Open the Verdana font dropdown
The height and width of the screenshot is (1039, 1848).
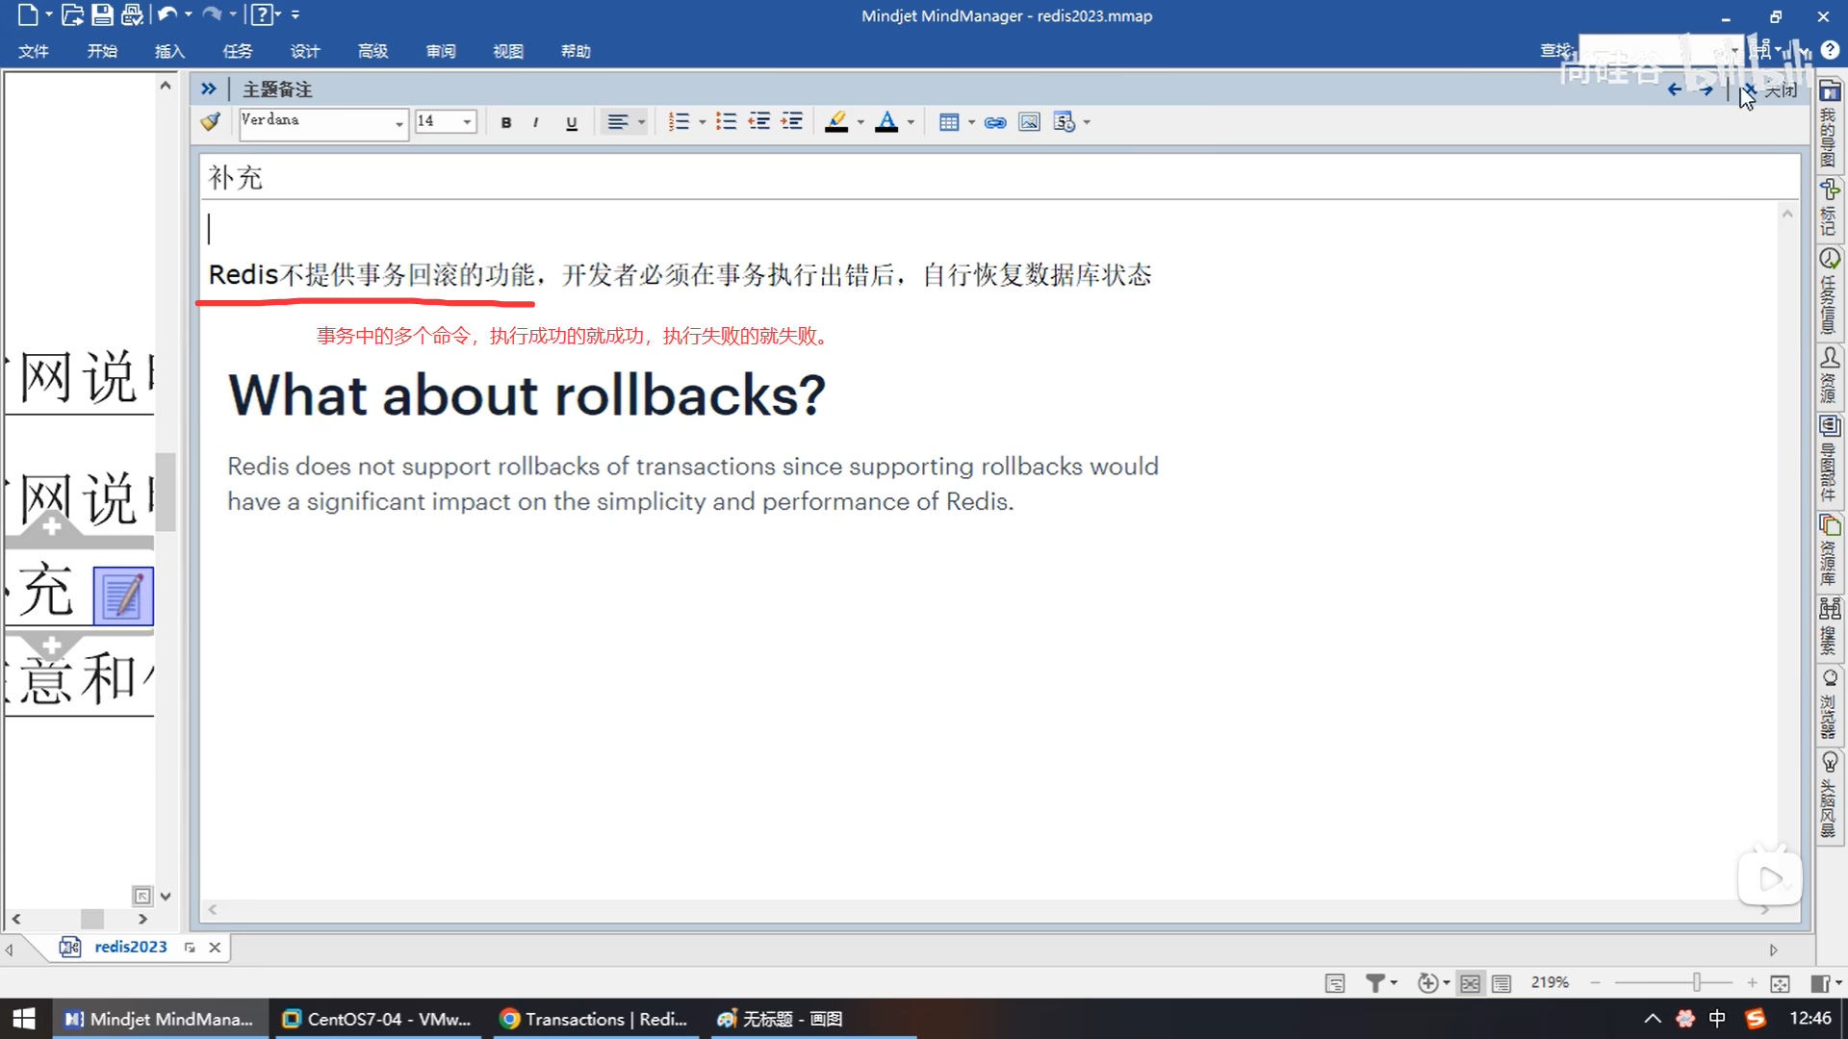pyautogui.click(x=398, y=122)
